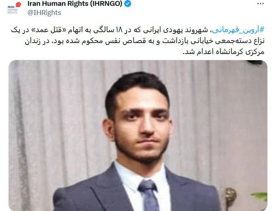Open the attached photo on the man's face

142,125
